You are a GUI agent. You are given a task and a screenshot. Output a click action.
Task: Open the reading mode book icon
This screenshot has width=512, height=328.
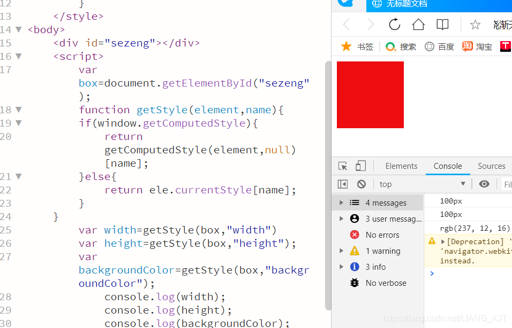click(x=442, y=25)
